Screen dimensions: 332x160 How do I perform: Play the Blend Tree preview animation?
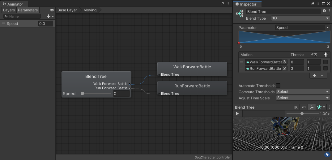coord(237,114)
